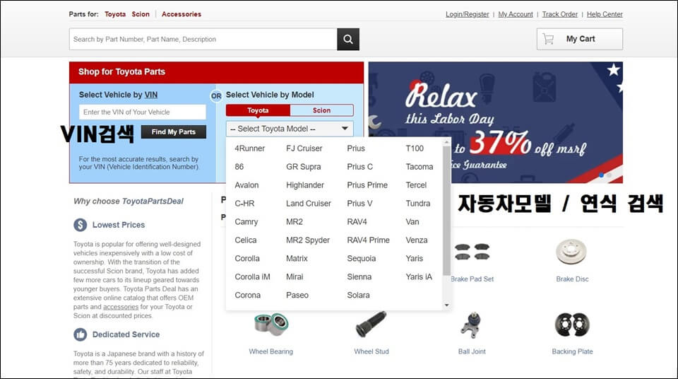
Task: Choose Highlander in the model list
Action: click(305, 185)
